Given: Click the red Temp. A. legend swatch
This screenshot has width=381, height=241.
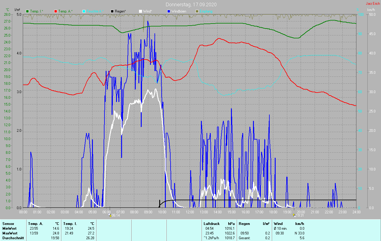Looking at the screenshot, I should 56,11.
